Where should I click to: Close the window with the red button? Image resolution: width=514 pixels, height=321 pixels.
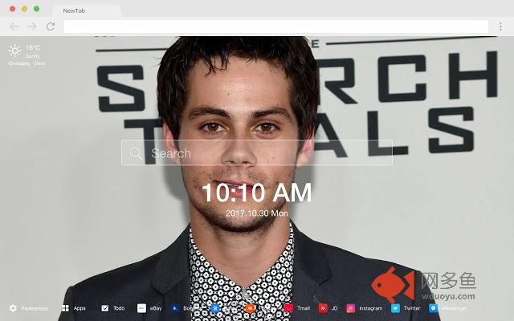[x=13, y=9]
